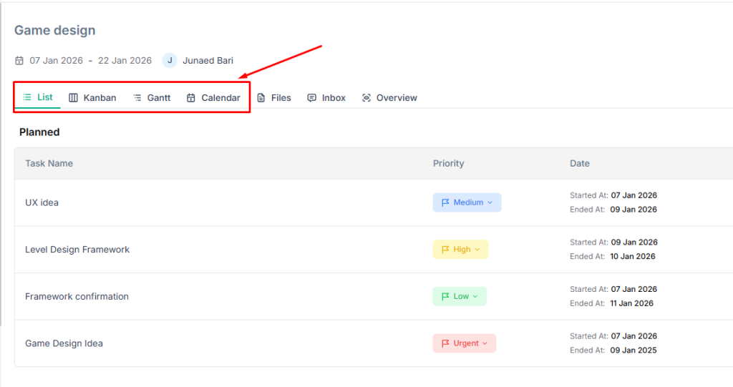Click the Gantt chart icon

[x=137, y=98]
